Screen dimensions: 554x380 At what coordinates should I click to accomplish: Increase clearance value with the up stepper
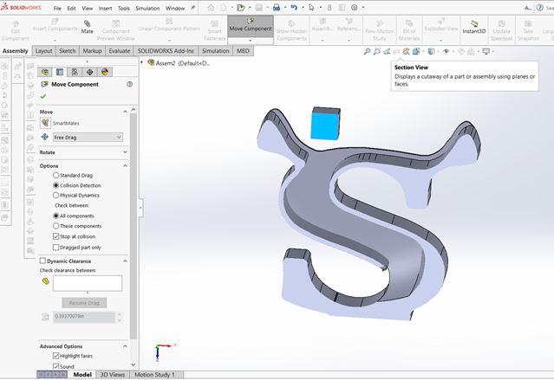click(x=120, y=314)
